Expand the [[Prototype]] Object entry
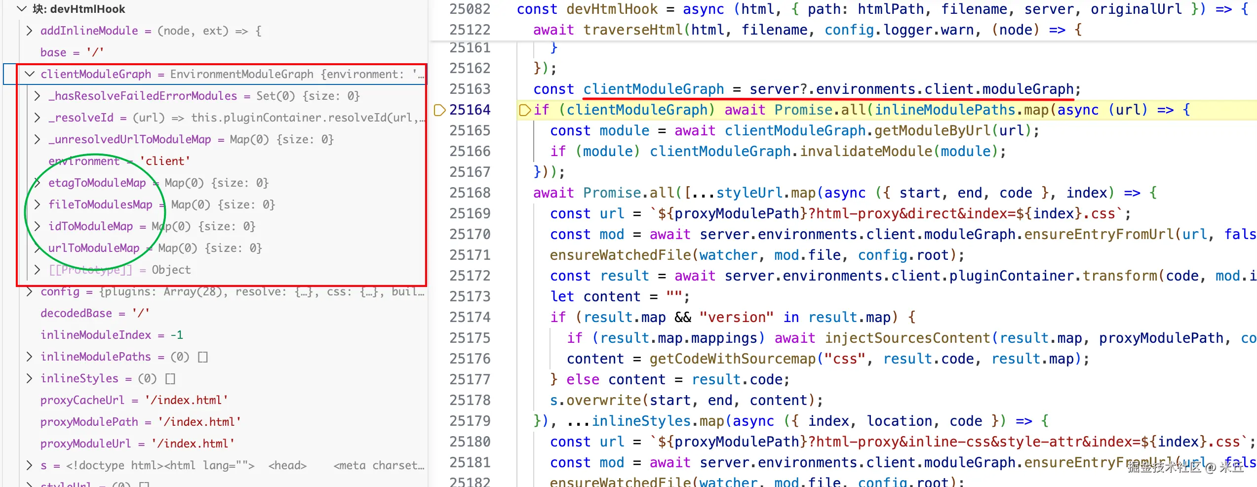 click(38, 270)
